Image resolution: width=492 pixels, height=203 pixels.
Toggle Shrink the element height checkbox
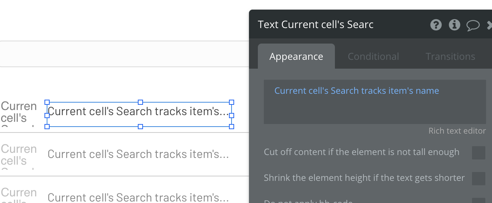tap(478, 178)
